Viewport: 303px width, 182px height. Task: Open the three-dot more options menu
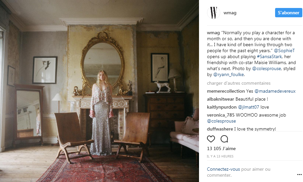point(299,175)
